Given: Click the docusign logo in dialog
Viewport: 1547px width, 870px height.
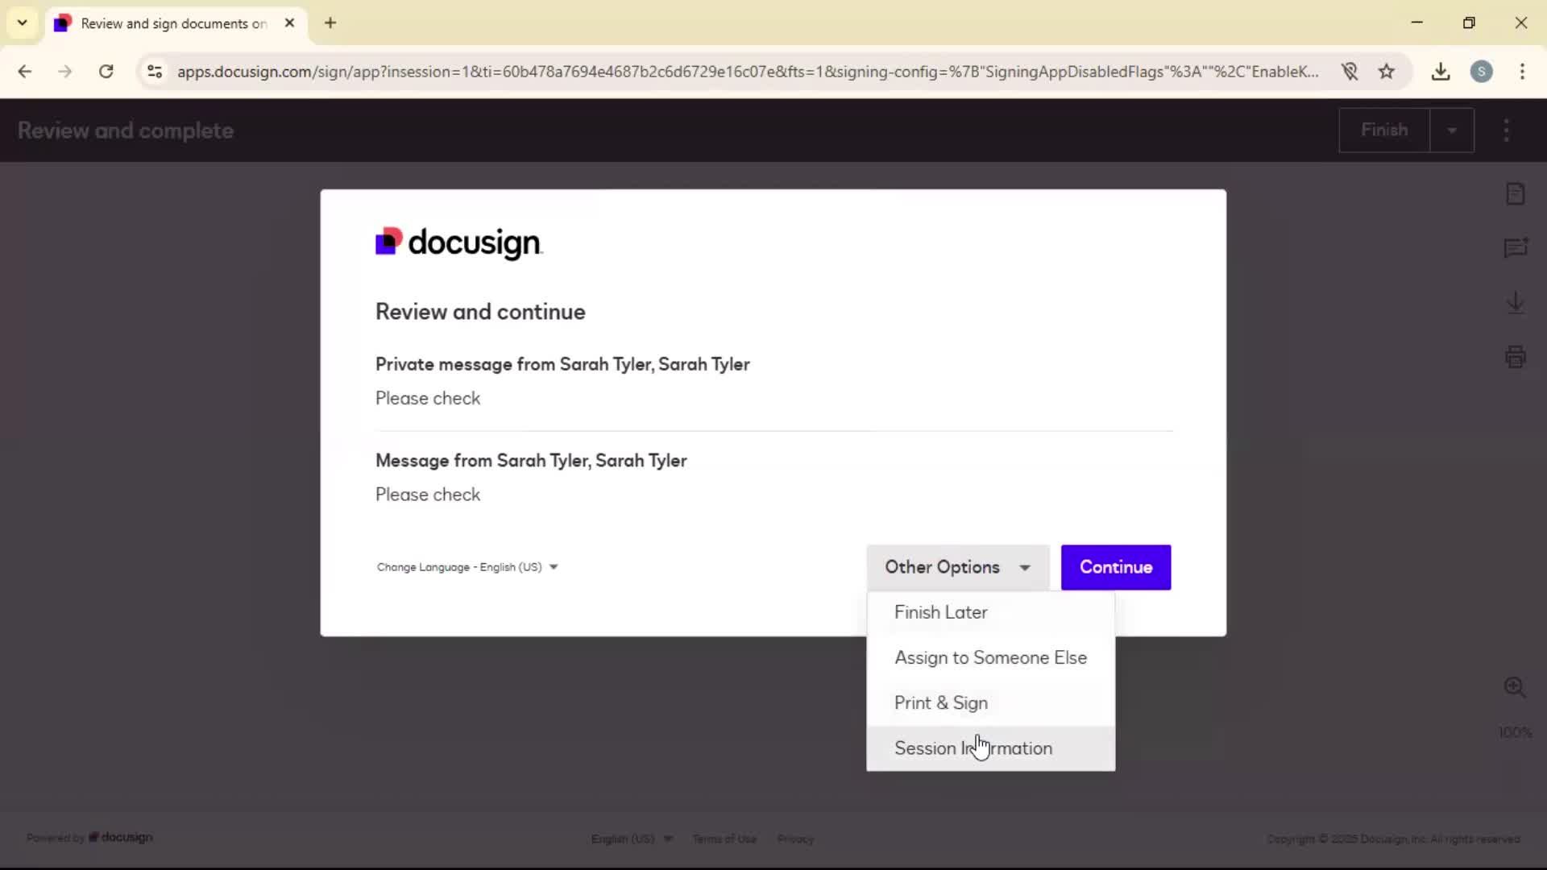Looking at the screenshot, I should click(x=459, y=242).
